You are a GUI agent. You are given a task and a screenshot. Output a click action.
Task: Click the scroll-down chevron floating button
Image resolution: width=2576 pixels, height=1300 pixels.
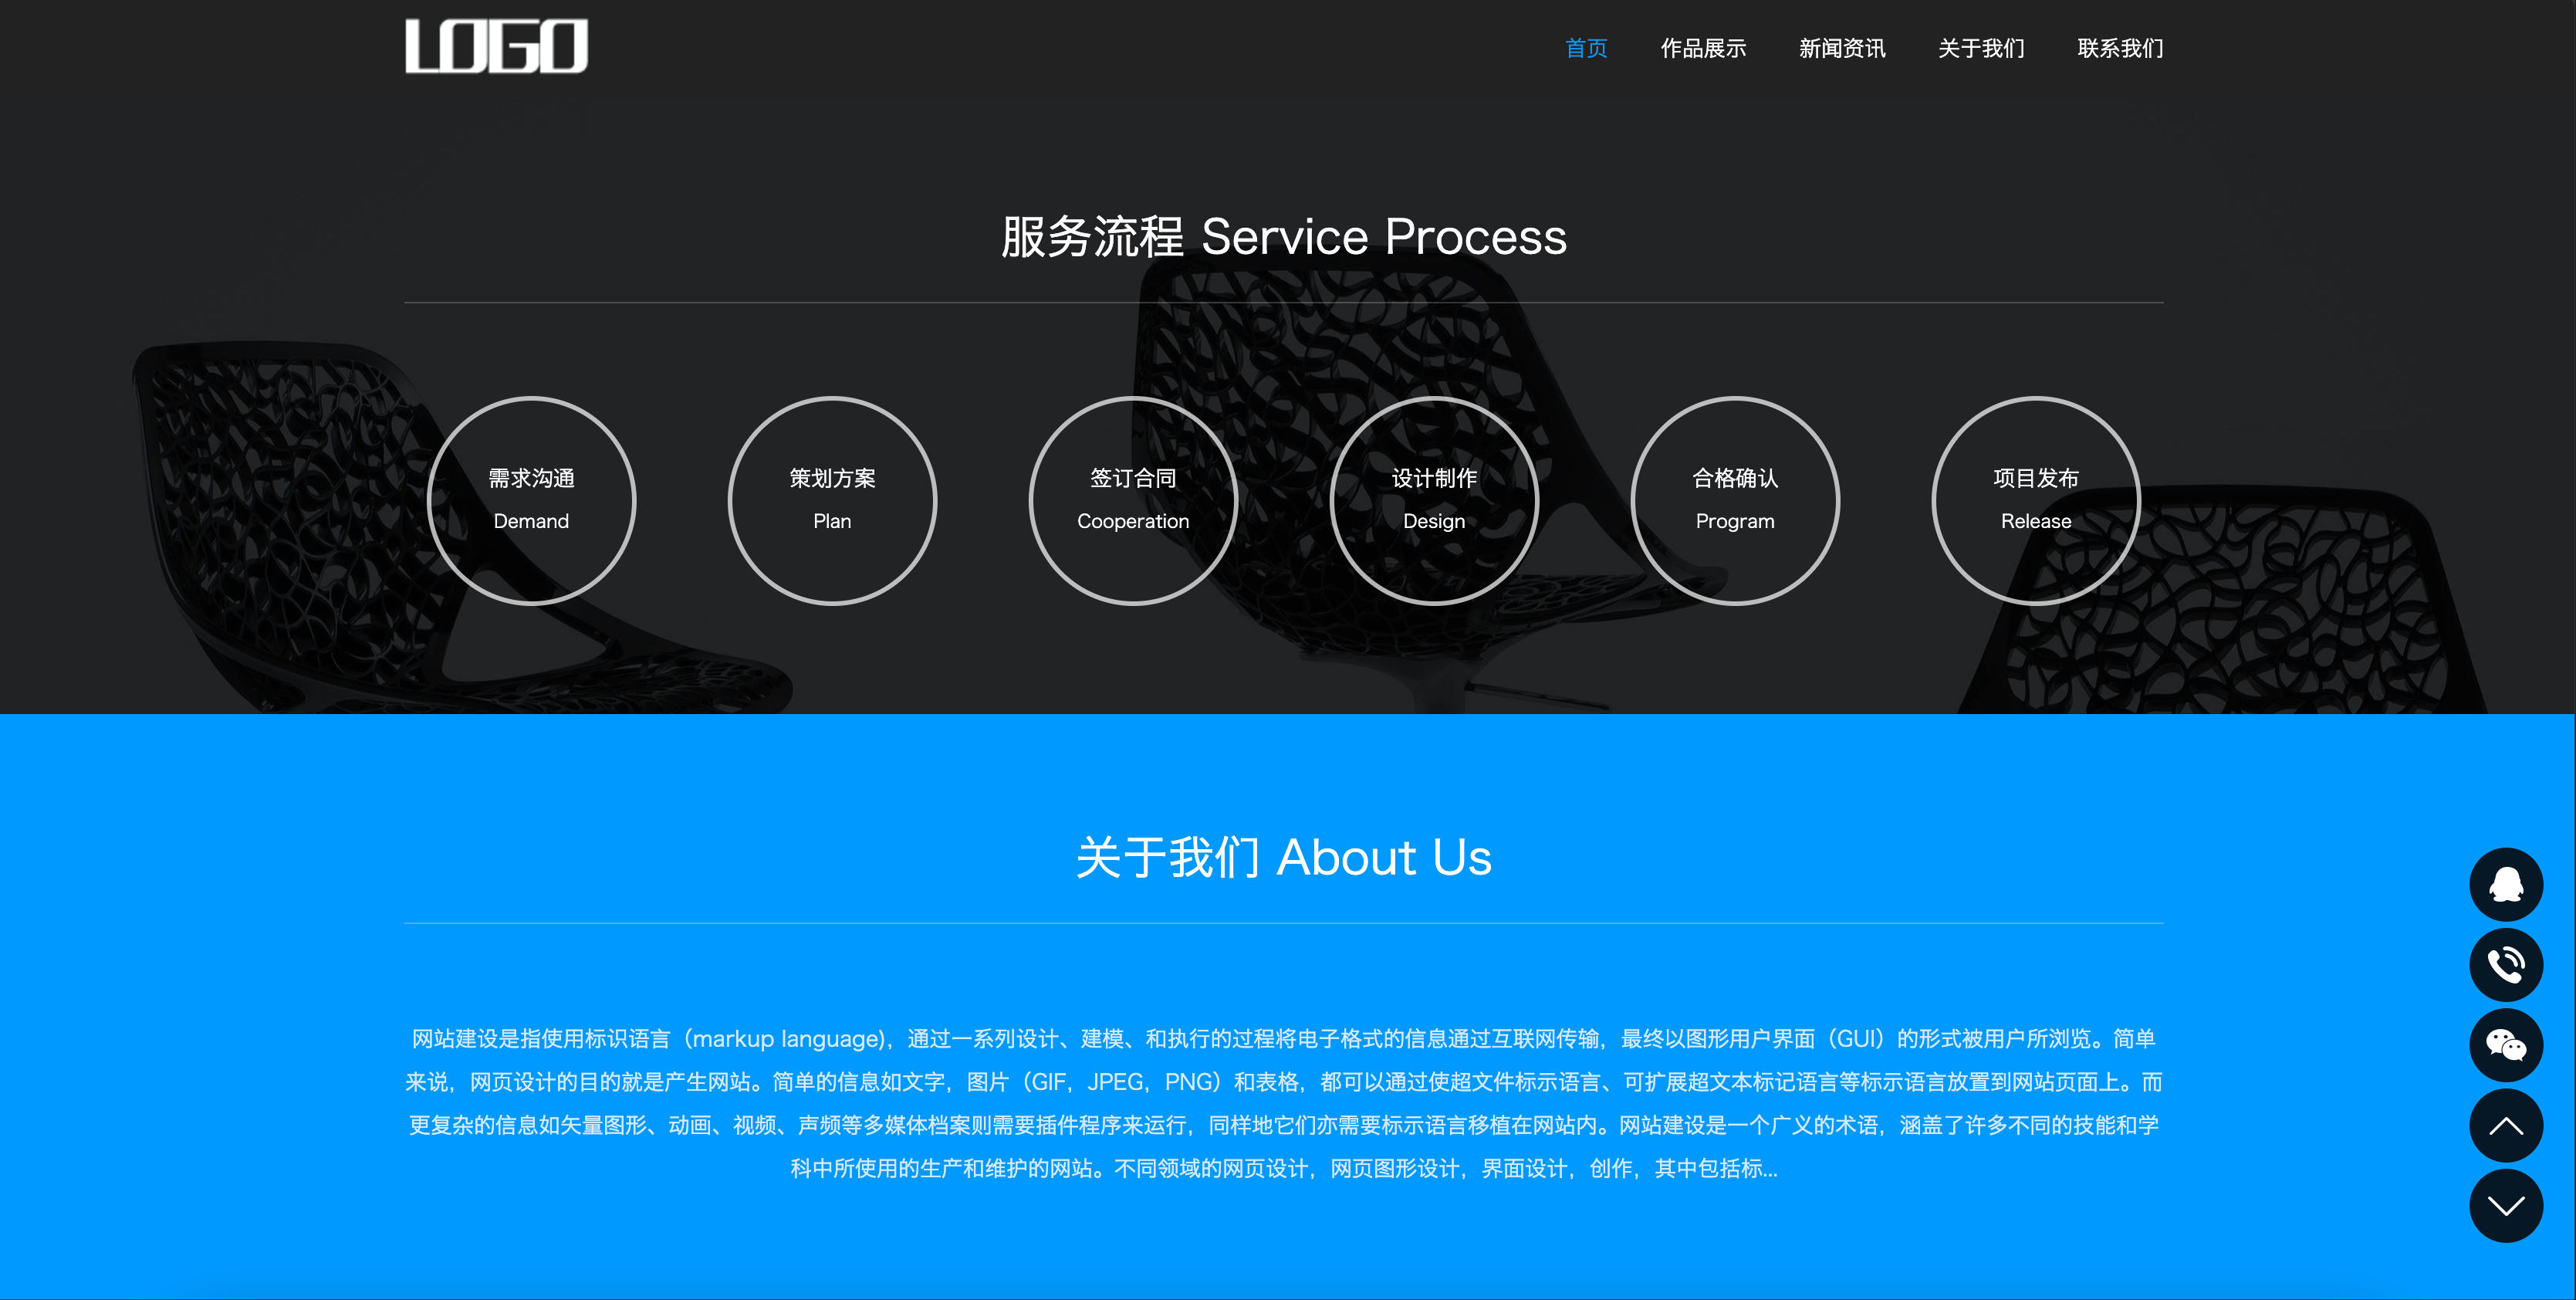[2506, 1206]
